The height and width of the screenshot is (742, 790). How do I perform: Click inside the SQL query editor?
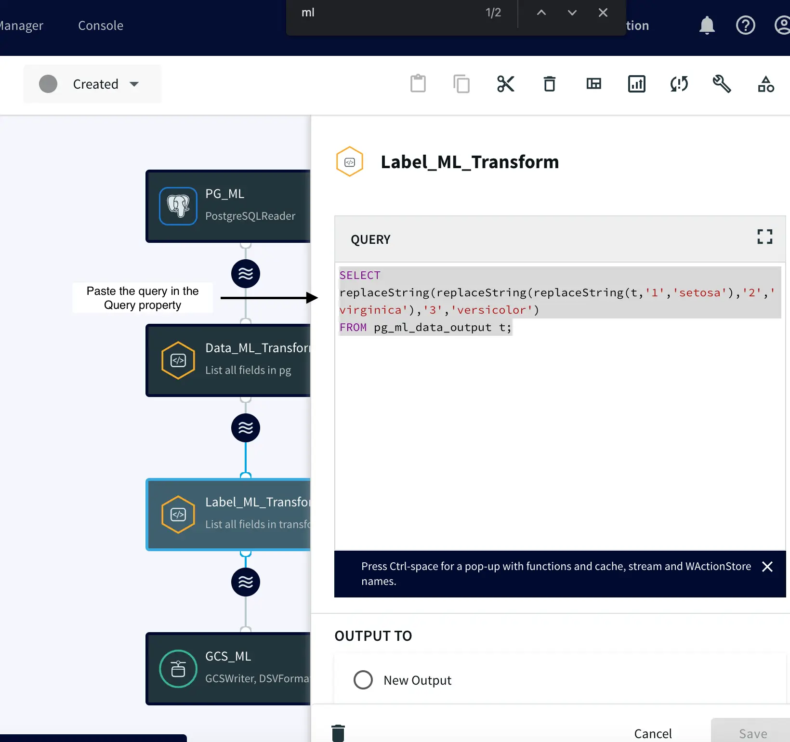(x=559, y=434)
